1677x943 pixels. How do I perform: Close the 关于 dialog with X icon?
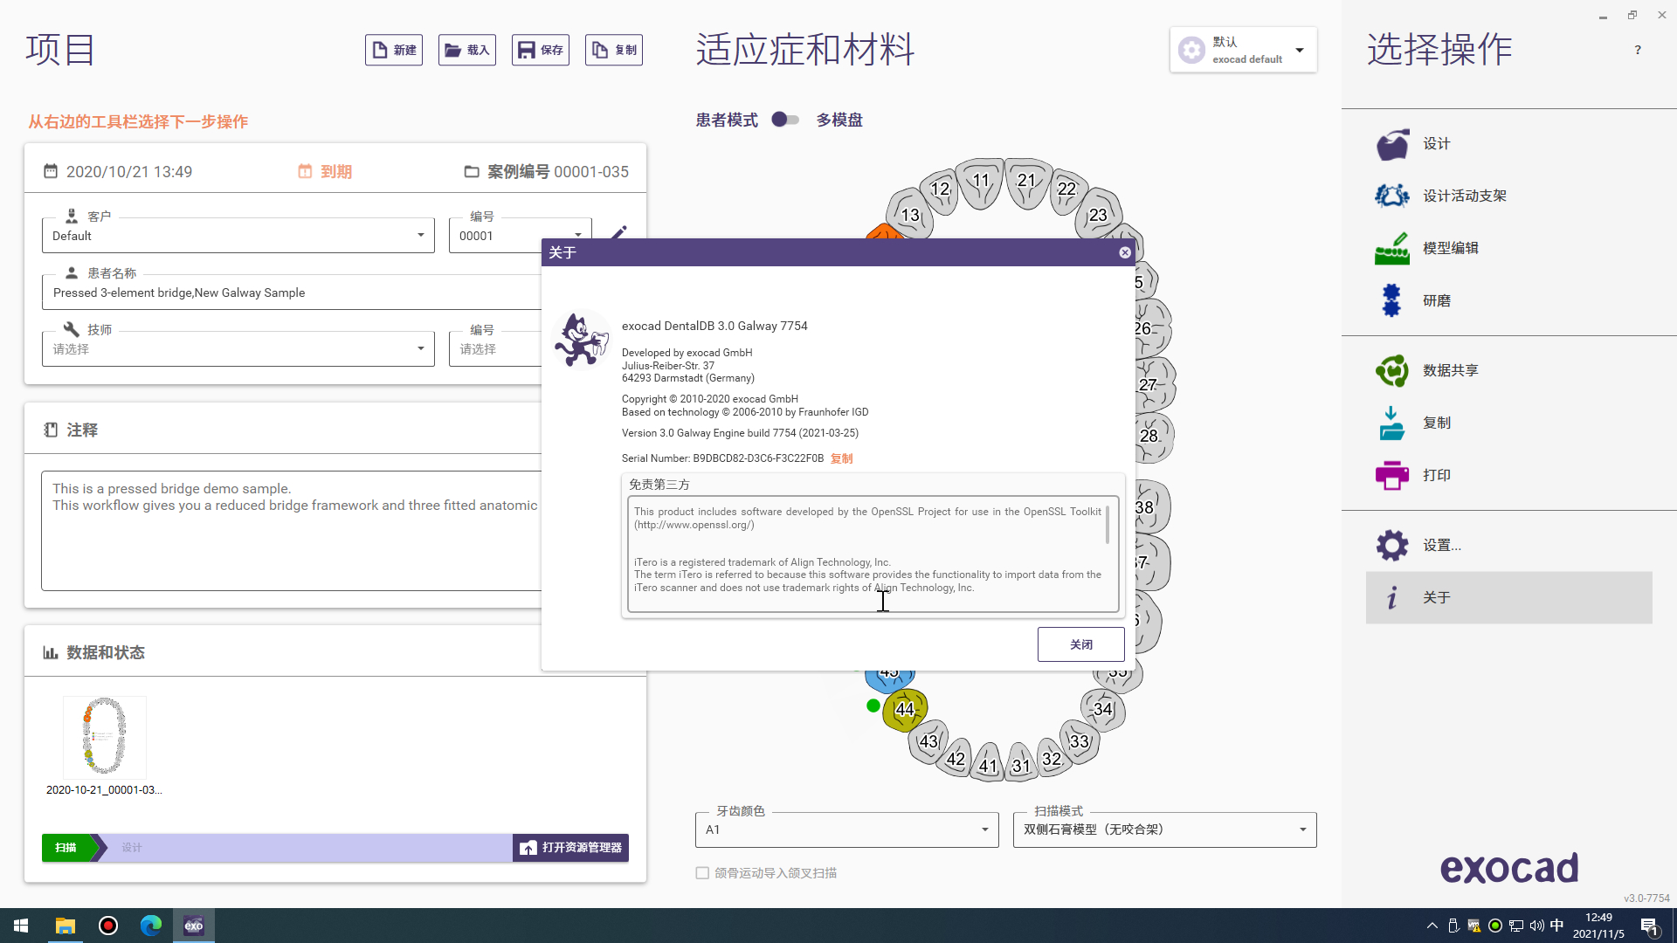click(1125, 252)
